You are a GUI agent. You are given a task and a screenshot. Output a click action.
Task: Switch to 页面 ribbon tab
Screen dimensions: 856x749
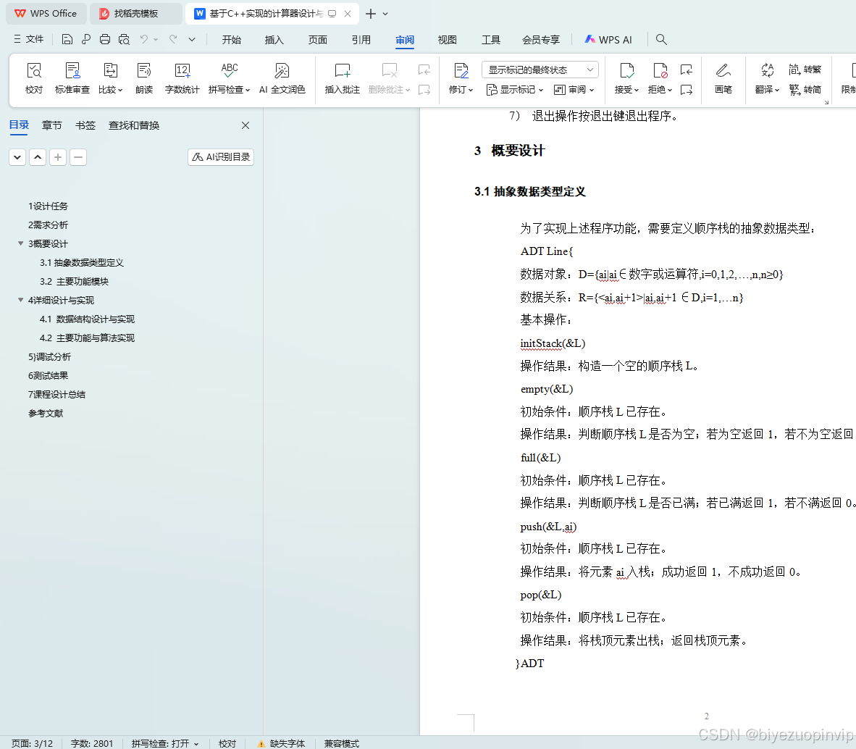click(318, 40)
